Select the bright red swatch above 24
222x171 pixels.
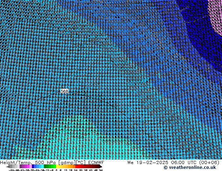click(76, 166)
